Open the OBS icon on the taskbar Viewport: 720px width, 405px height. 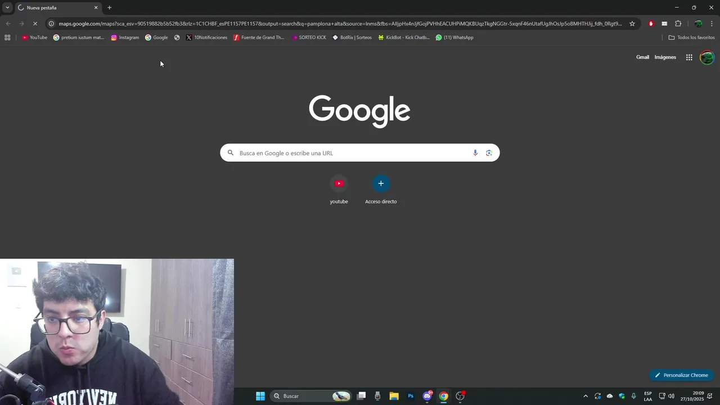pos(460,396)
